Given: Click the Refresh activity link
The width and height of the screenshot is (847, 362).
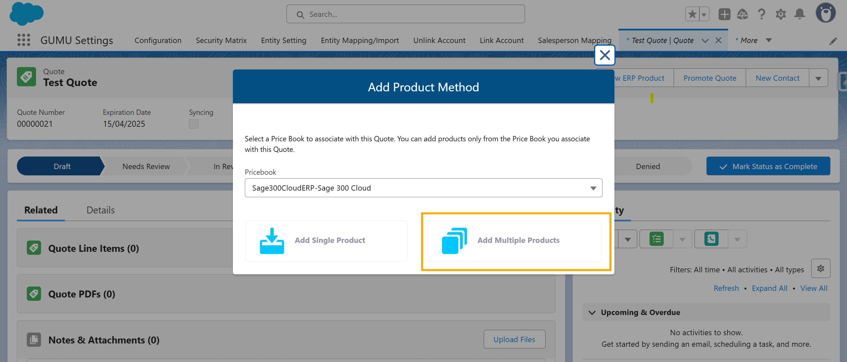Looking at the screenshot, I should [x=726, y=288].
